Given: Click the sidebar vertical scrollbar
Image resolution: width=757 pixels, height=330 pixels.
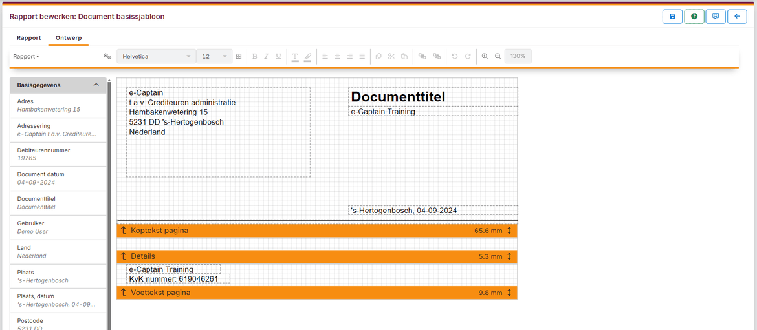Looking at the screenshot, I should coord(109,205).
